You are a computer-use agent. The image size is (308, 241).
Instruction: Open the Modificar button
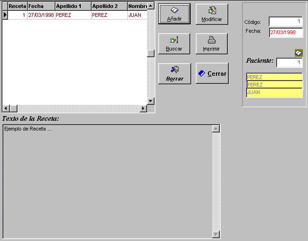212,14
